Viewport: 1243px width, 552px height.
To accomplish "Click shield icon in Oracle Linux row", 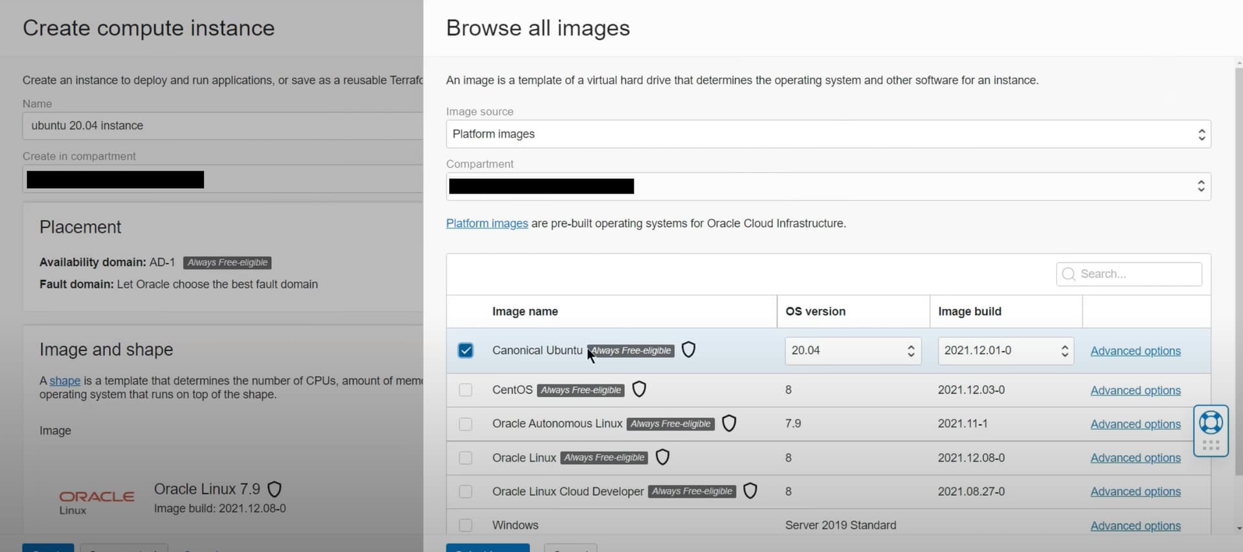I will (662, 457).
